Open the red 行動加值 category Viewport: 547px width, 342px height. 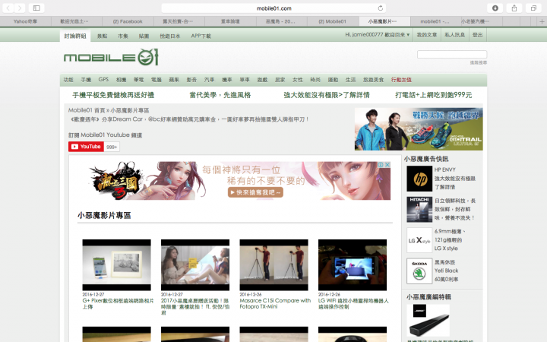click(x=401, y=80)
